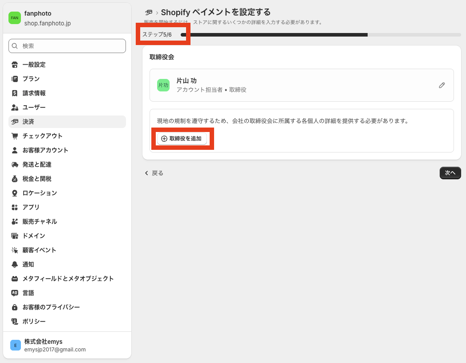The width and height of the screenshot is (466, 363).
Task: Open ポリシー settings
Action: pyautogui.click(x=67, y=322)
